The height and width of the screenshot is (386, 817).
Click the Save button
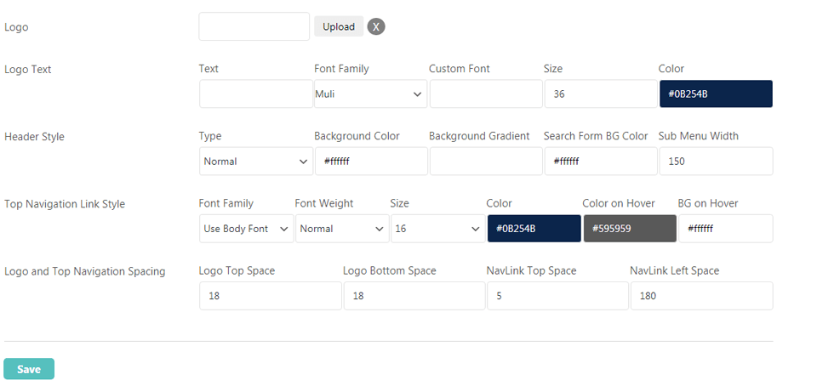tap(29, 369)
